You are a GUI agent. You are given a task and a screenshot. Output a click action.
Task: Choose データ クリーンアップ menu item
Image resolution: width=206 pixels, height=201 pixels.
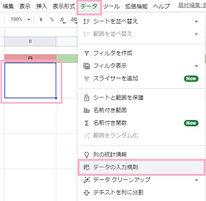pos(141,180)
